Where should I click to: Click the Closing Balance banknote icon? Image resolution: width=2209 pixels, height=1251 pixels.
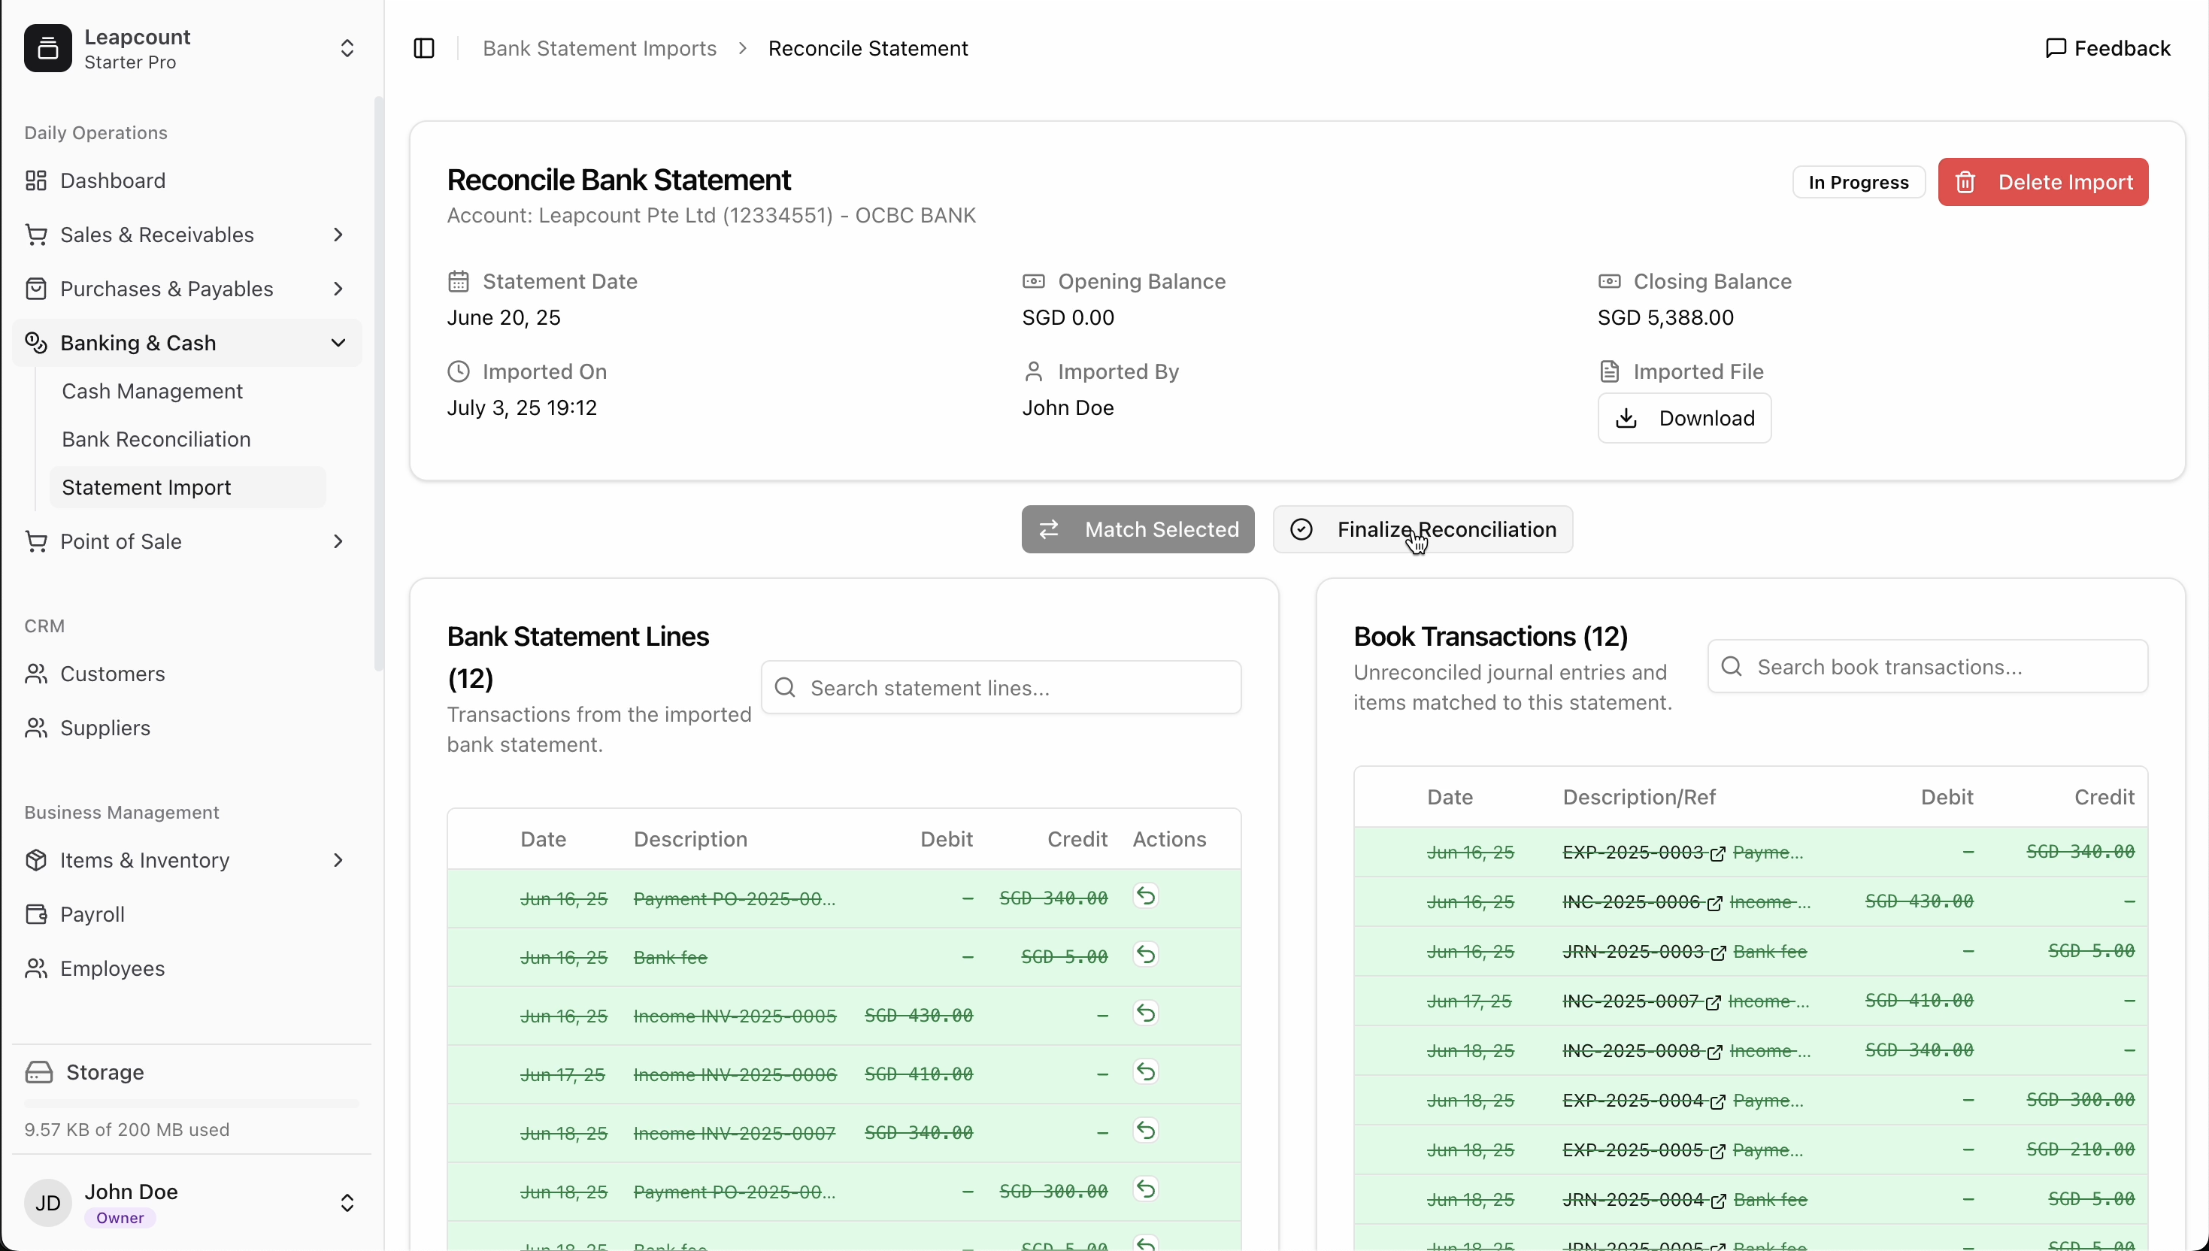pyautogui.click(x=1609, y=281)
